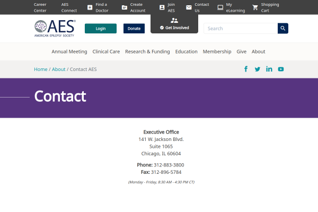Open the Clinical Care menu
Viewport: 318px width, 212px height.
(x=106, y=51)
